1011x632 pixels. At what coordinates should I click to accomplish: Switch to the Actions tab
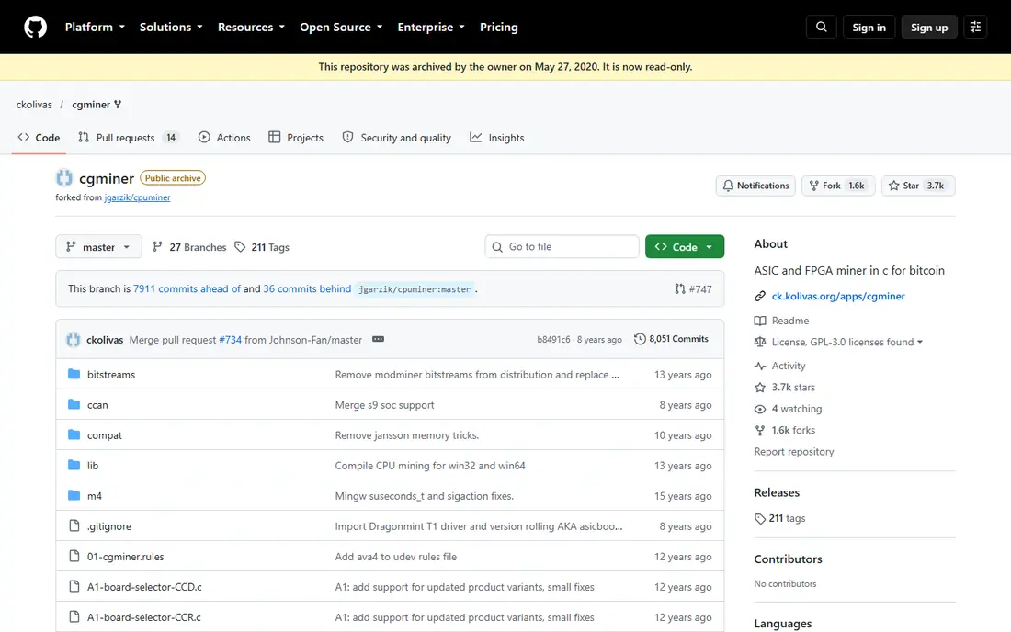coord(224,137)
